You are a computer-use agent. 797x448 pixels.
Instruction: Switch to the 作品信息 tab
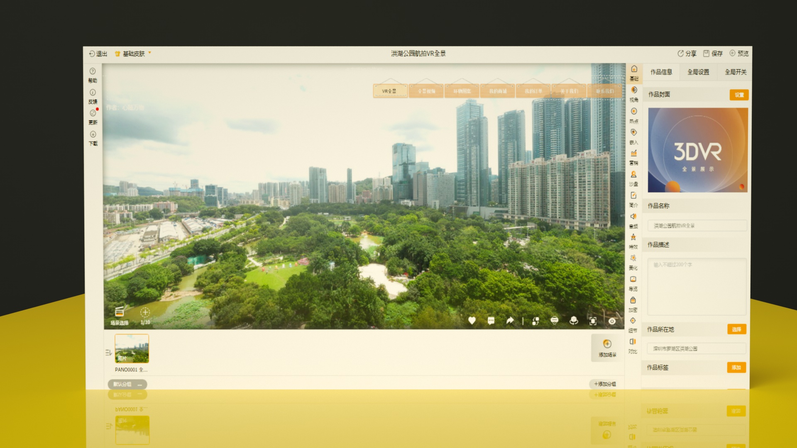[661, 72]
